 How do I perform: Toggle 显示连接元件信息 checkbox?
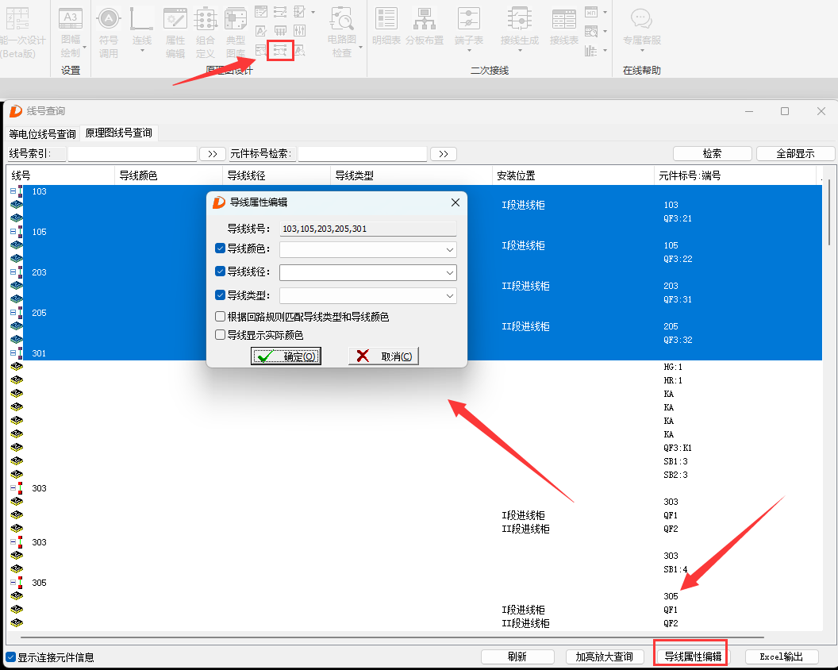click(10, 657)
